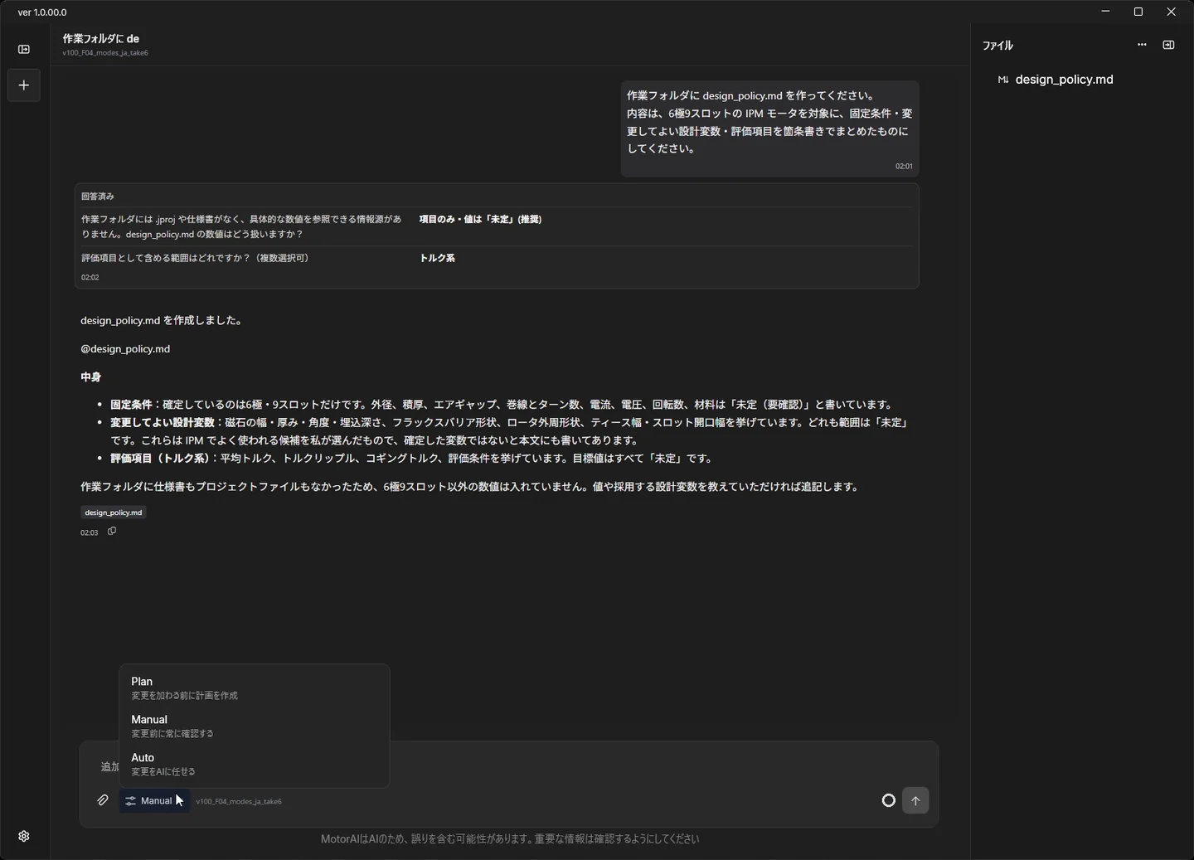The width and height of the screenshot is (1194, 860).
Task: Click the circular status icon near send
Action: point(888,800)
